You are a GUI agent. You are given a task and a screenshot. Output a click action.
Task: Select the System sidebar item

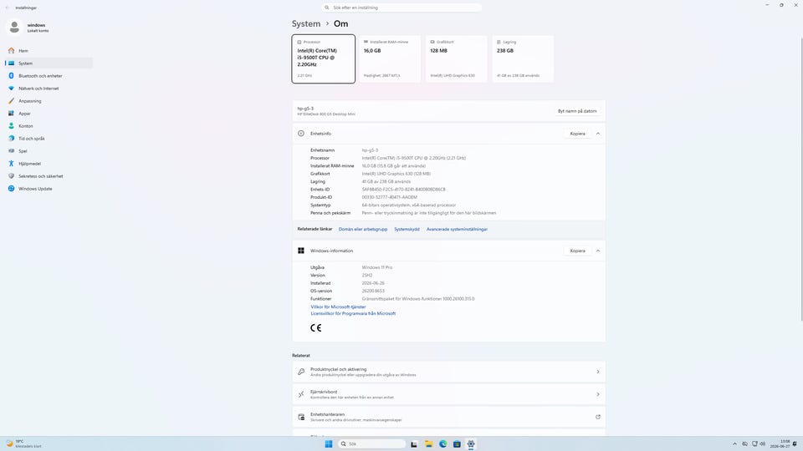49,63
